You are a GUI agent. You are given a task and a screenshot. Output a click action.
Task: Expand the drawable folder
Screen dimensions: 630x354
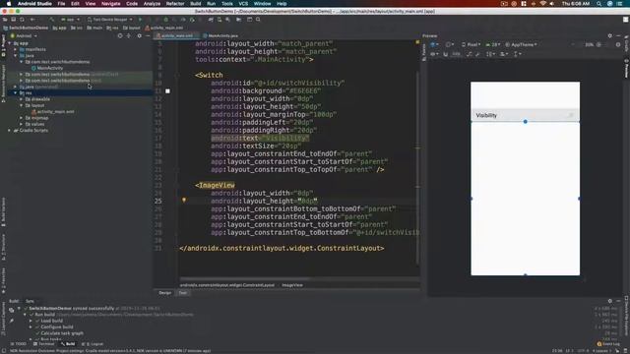pos(22,99)
